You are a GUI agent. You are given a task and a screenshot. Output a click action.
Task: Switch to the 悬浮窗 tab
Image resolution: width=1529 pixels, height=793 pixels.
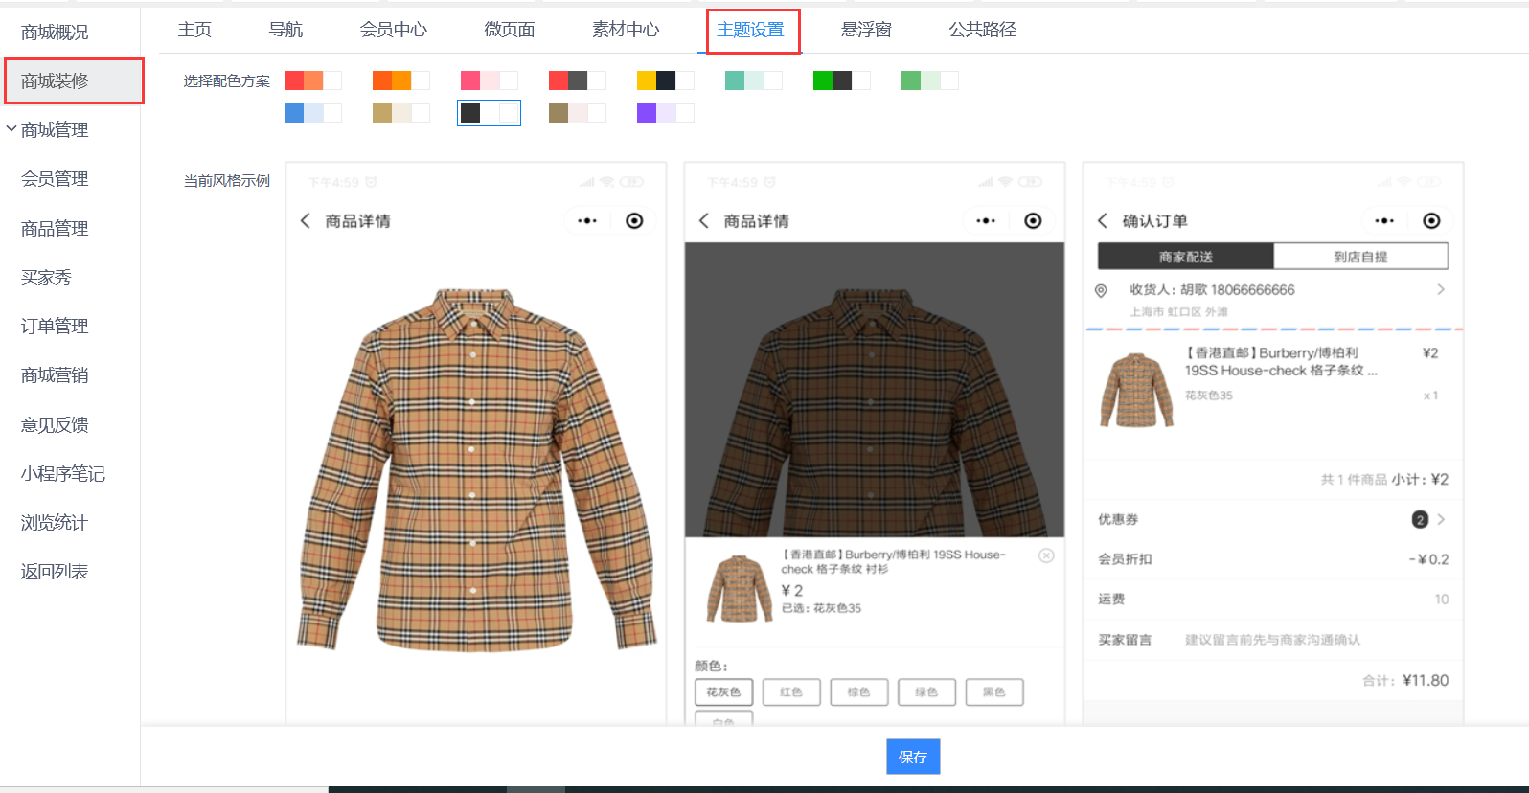point(866,30)
